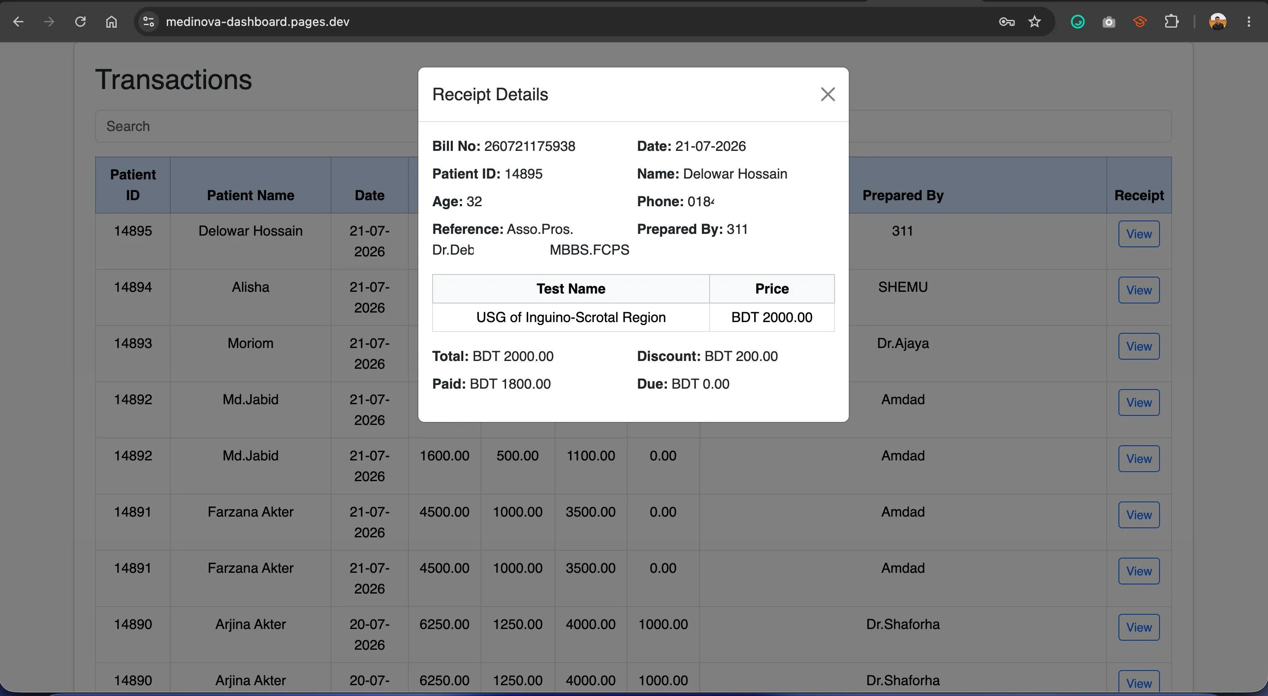1268x696 pixels.
Task: Click the BDT 2000.00 price cell
Action: [x=771, y=317]
